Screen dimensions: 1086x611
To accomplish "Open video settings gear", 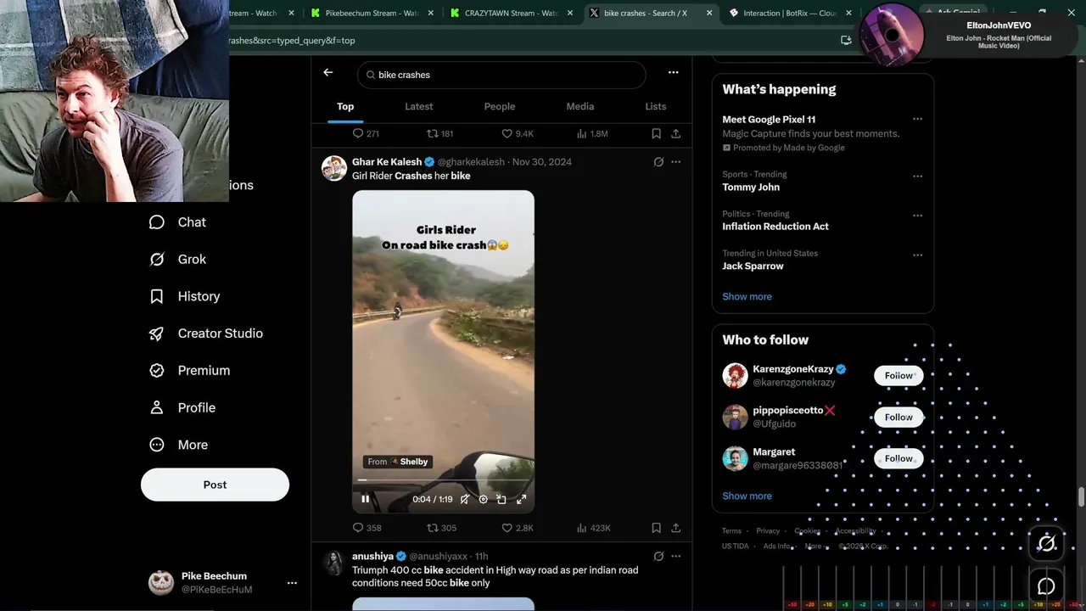I will pyautogui.click(x=483, y=499).
